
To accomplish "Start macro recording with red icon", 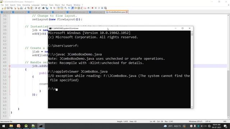I will (92, 8).
